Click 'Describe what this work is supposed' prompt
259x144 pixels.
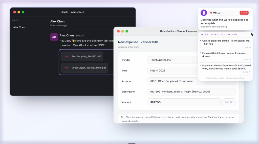click(x=224, y=22)
